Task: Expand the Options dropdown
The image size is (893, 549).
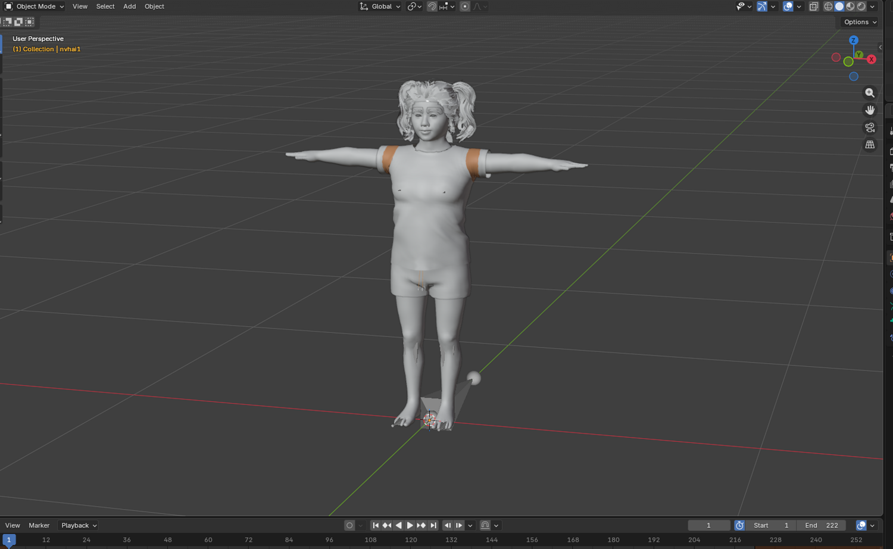Action: pos(860,22)
